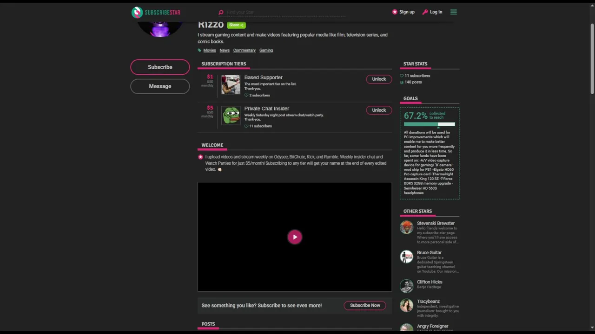Unlock the Private Chat Insider tier

coord(379,110)
